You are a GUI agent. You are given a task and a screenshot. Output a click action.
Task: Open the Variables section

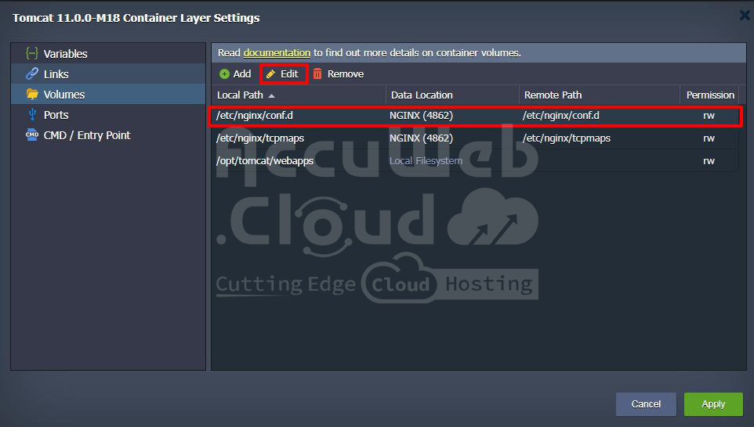[108, 53]
